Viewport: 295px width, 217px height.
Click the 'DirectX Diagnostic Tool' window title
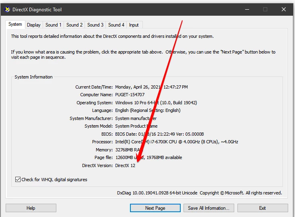(x=37, y=10)
